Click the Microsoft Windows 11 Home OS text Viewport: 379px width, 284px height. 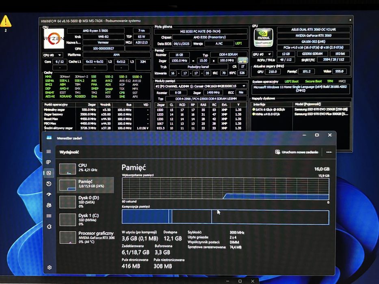tap(300, 88)
